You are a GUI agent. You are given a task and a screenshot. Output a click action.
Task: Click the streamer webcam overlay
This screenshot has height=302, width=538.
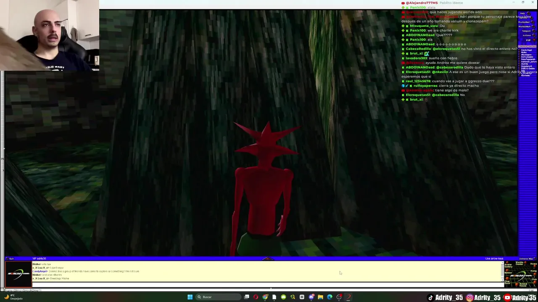(x=50, y=35)
